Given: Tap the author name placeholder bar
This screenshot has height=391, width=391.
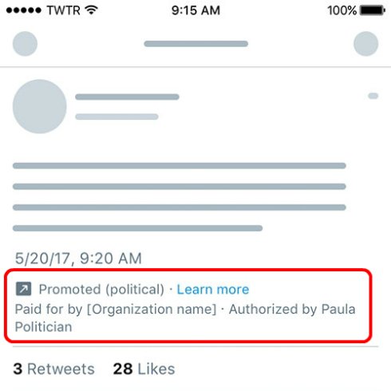Looking at the screenshot, I should 127,97.
